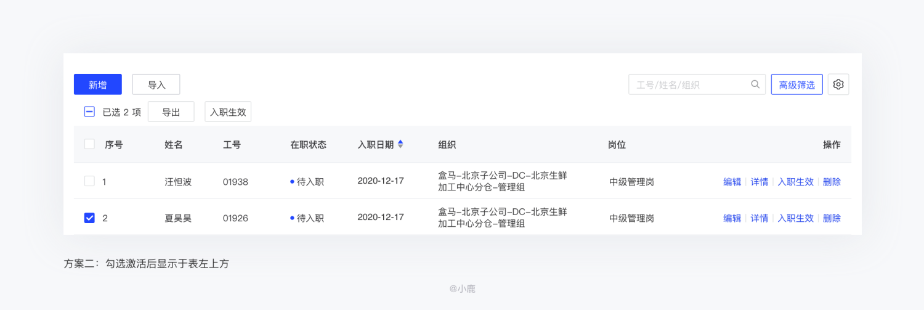This screenshot has height=310, width=924.
Task: Click 编辑 link for 夏昊昊
Action: tap(732, 218)
